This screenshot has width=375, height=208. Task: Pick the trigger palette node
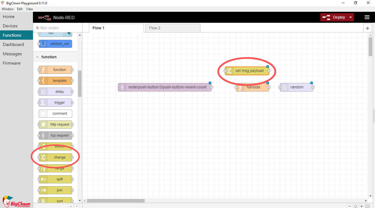click(x=55, y=103)
